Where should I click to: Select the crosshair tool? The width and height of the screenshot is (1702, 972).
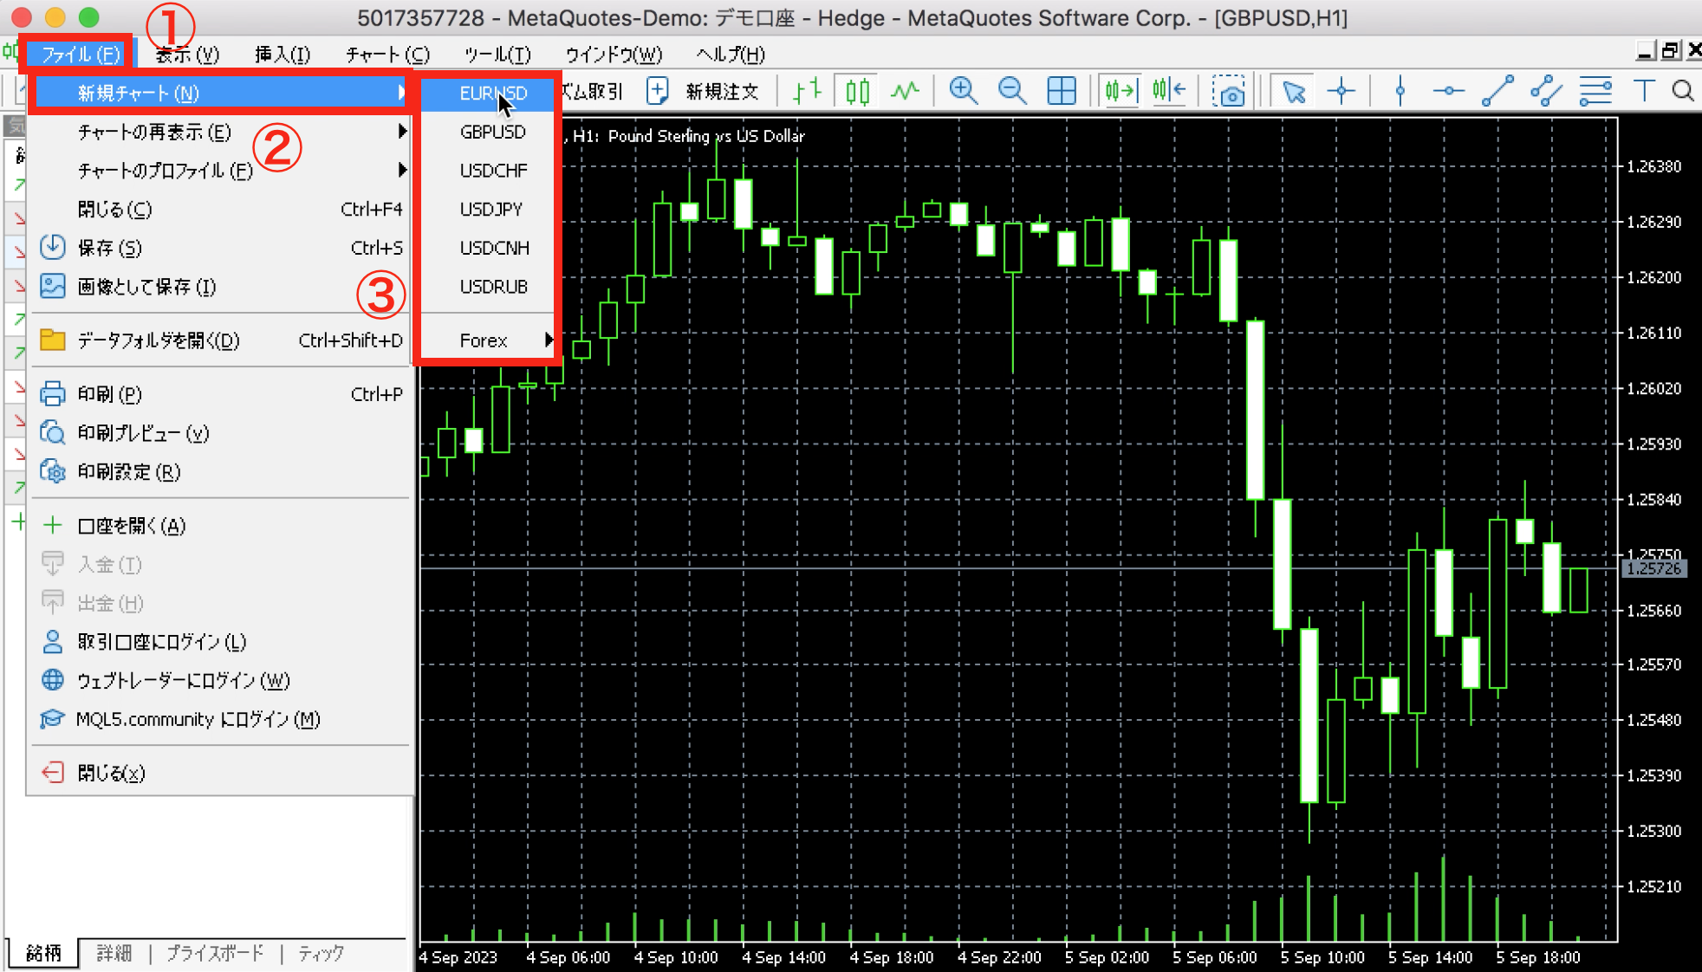1341,91
